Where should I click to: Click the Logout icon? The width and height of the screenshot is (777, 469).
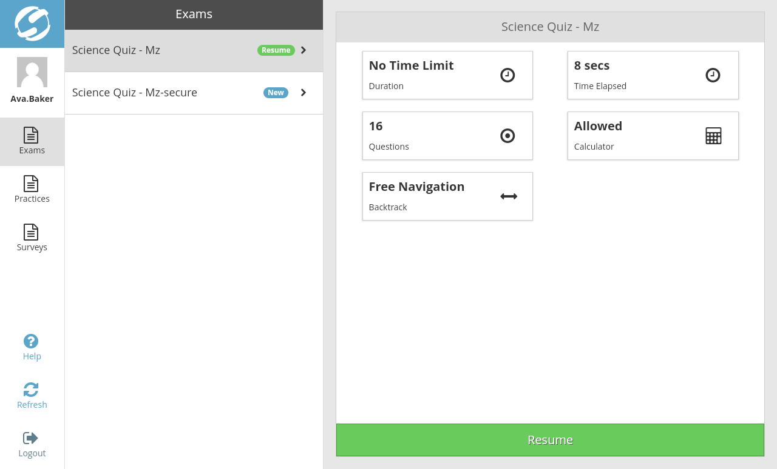point(30,437)
